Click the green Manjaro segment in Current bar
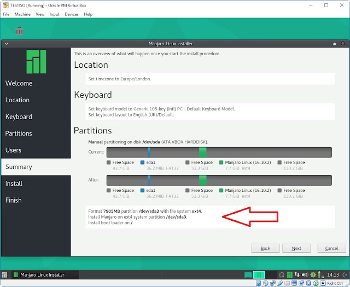 click(x=203, y=153)
